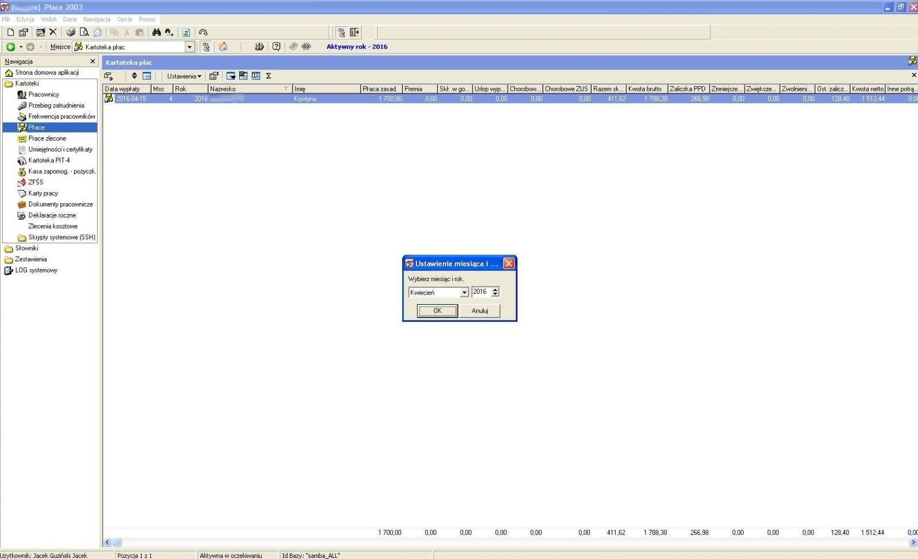Image resolution: width=918 pixels, height=559 pixels.
Task: Select Kartoteka PIT-4 tree item
Action: tap(49, 161)
